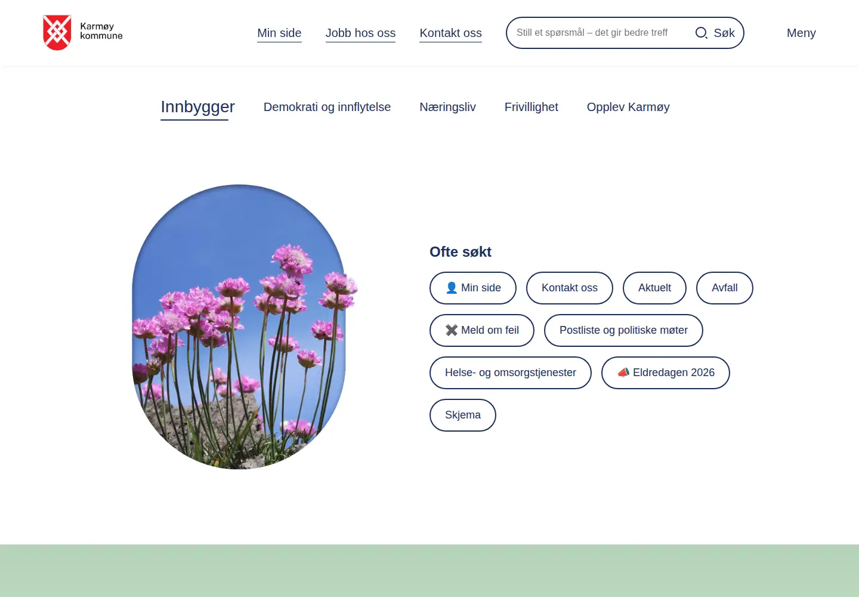Click the Kontakt oss pill button
Screen dimensions: 859x597
(x=570, y=288)
